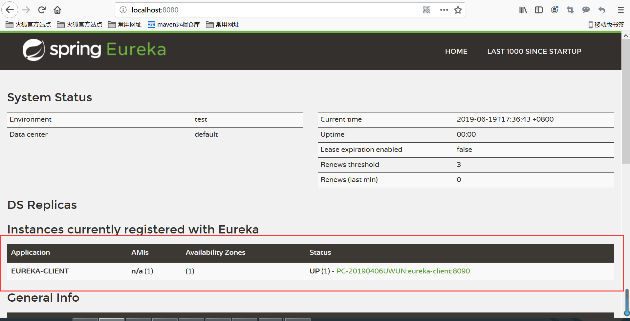Click the Uptime value 00:00

tap(466, 134)
